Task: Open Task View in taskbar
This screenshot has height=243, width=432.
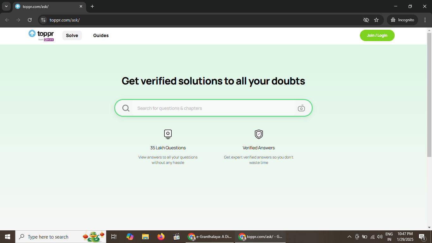Action: (114, 237)
